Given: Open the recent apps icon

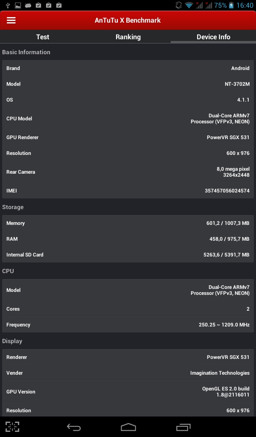Looking at the screenshot, I should (x=183, y=427).
